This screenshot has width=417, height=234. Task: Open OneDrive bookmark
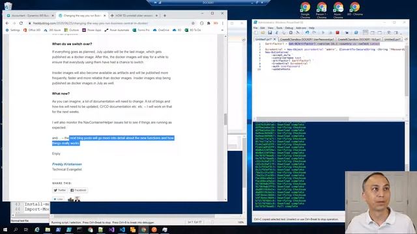(x=161, y=31)
